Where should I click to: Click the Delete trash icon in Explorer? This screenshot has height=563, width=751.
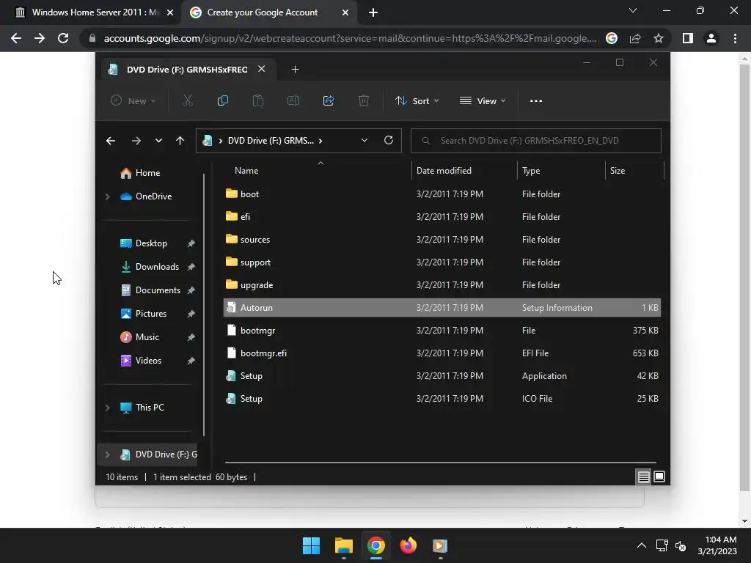[364, 100]
